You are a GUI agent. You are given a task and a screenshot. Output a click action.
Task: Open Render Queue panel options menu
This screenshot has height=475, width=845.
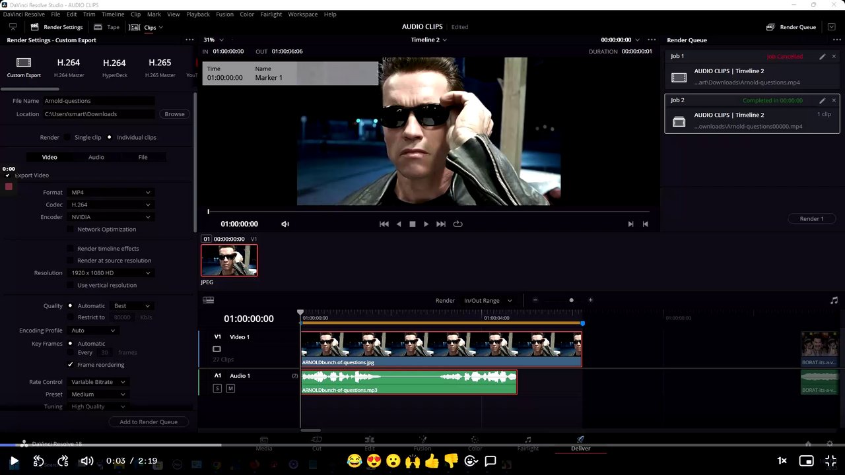coord(837,40)
